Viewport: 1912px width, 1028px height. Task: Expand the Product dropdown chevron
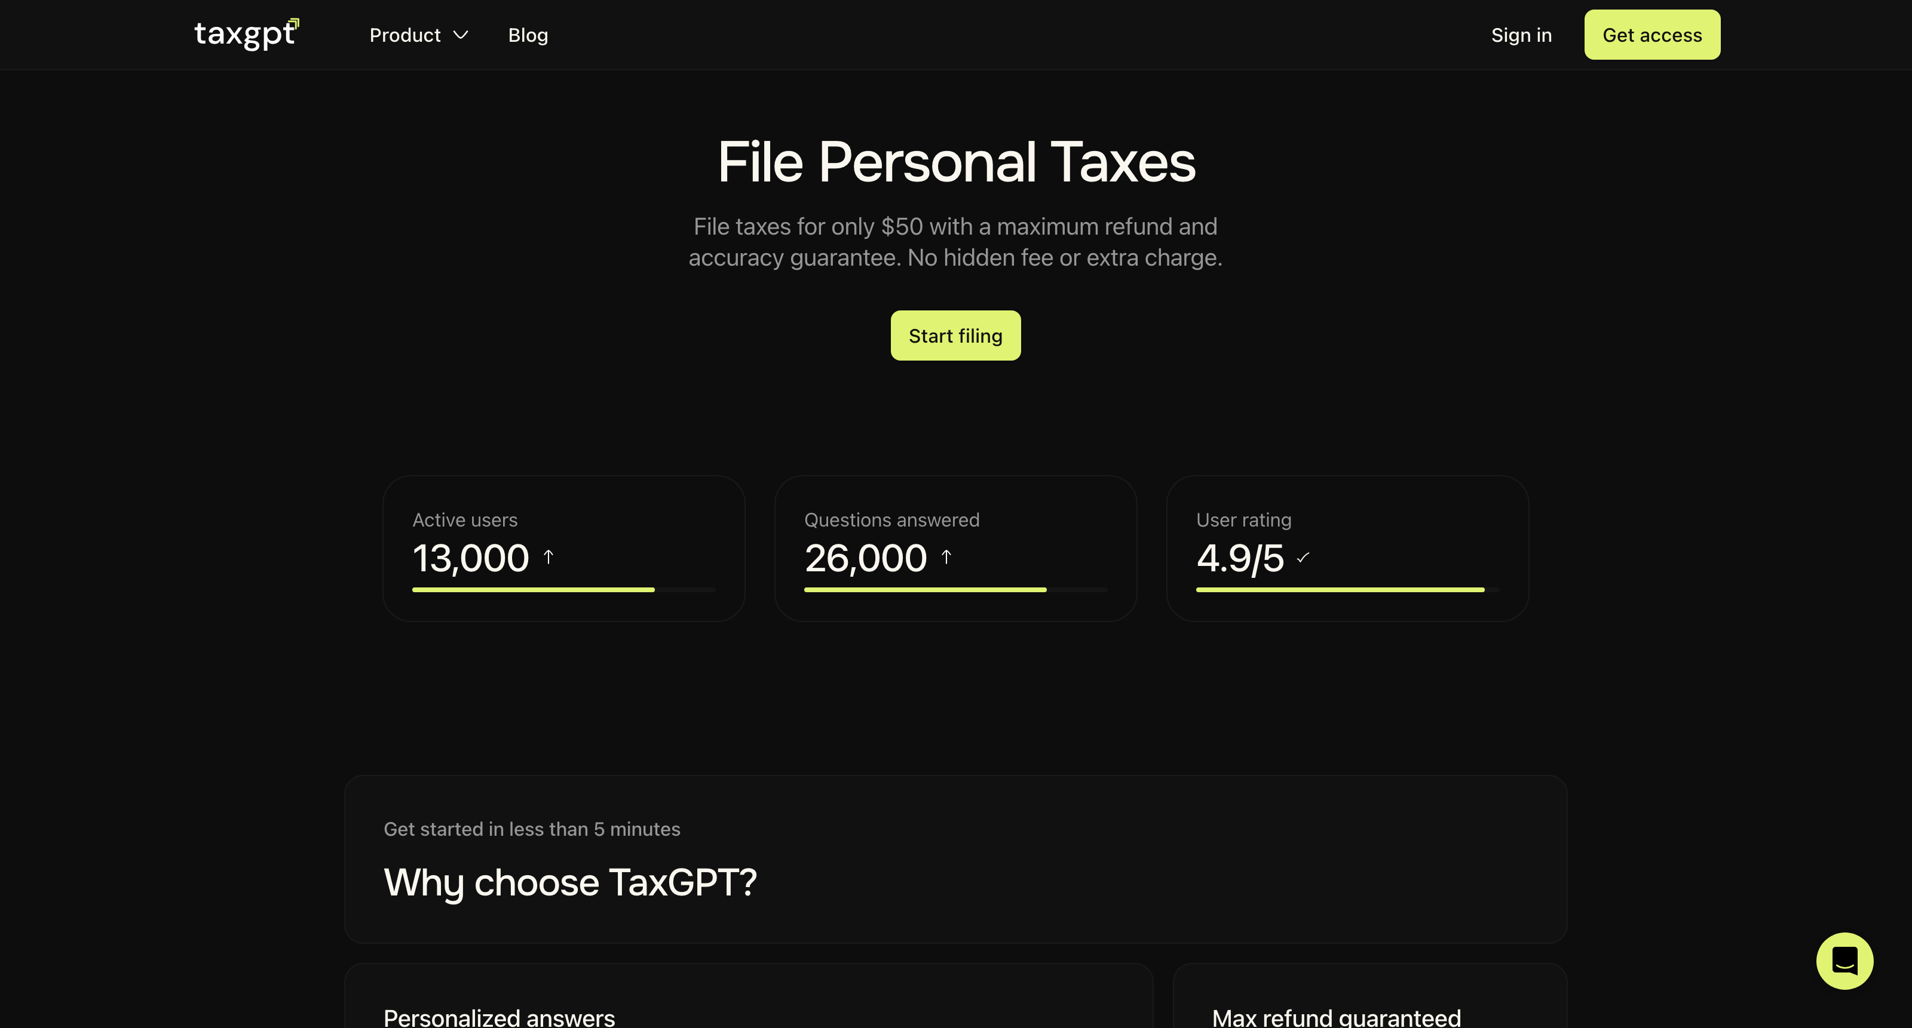click(x=461, y=35)
